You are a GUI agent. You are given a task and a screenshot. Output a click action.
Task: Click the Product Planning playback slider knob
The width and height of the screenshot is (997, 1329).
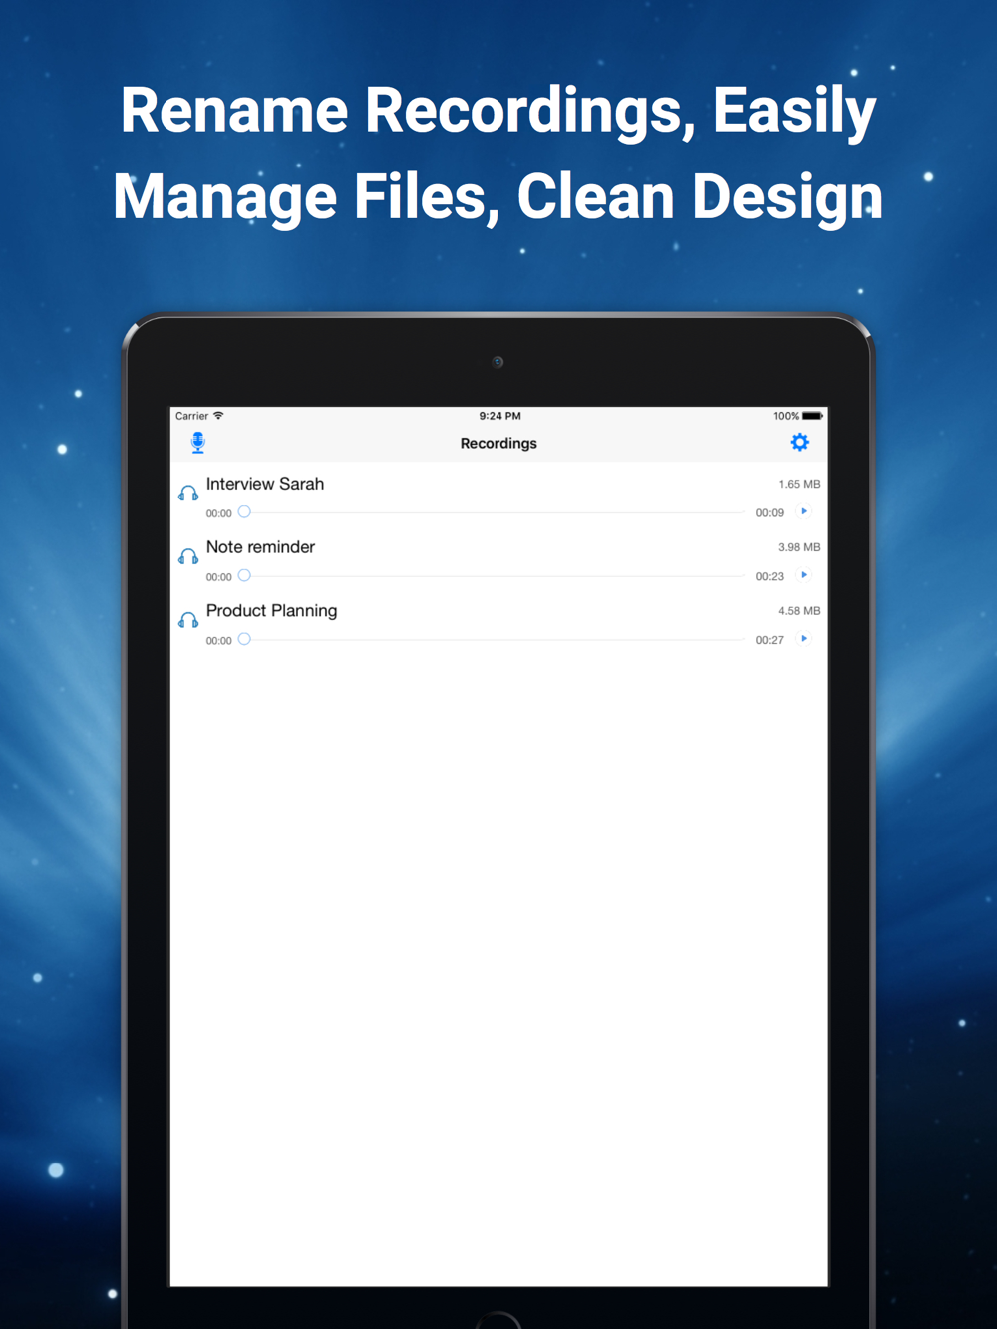(244, 639)
